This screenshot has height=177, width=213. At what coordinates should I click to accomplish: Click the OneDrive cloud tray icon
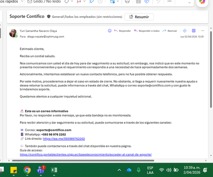tap(129, 170)
